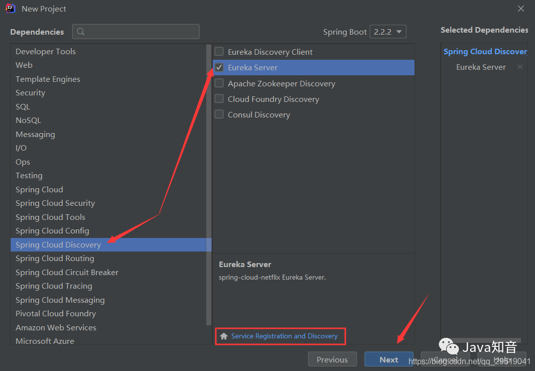Open the Pivotal Cloud Foundry category
535x371 pixels.
(108, 314)
